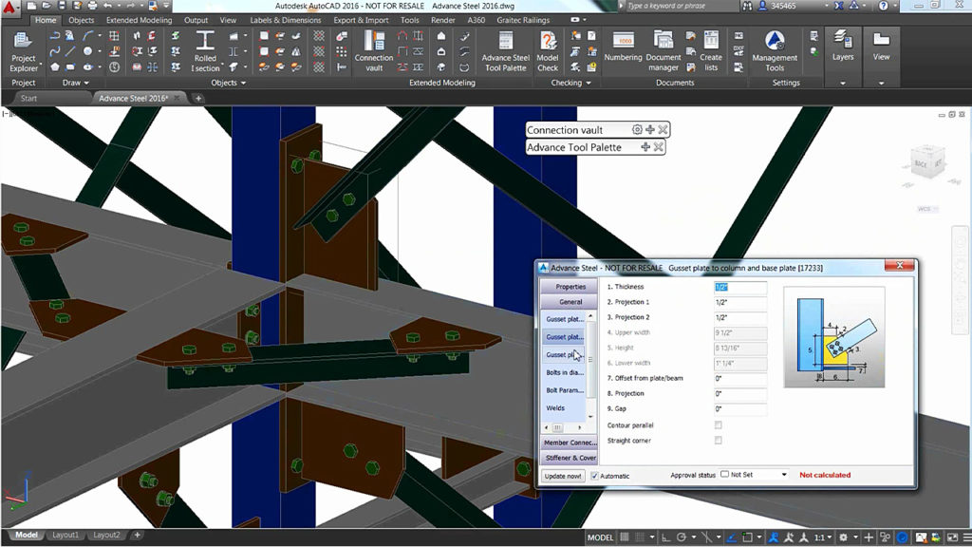Image resolution: width=972 pixels, height=547 pixels.
Task: Open quick access toolbar customize arrow
Action: point(166,6)
